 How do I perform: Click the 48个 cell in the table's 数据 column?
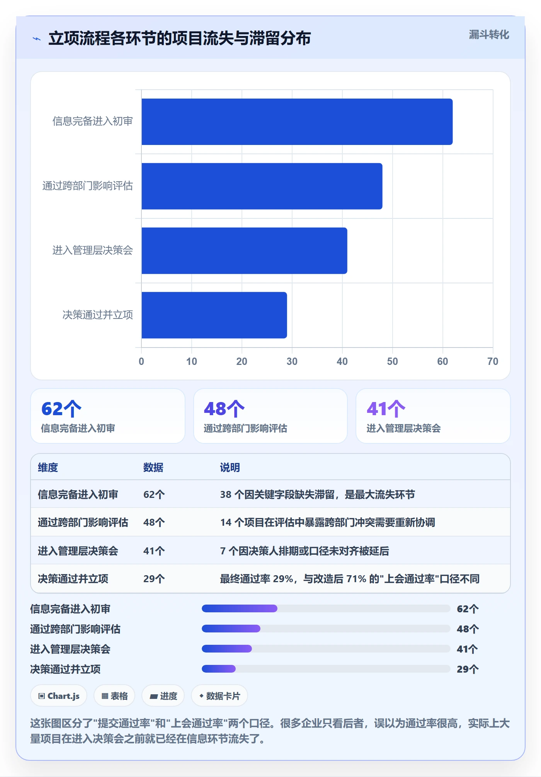click(154, 522)
